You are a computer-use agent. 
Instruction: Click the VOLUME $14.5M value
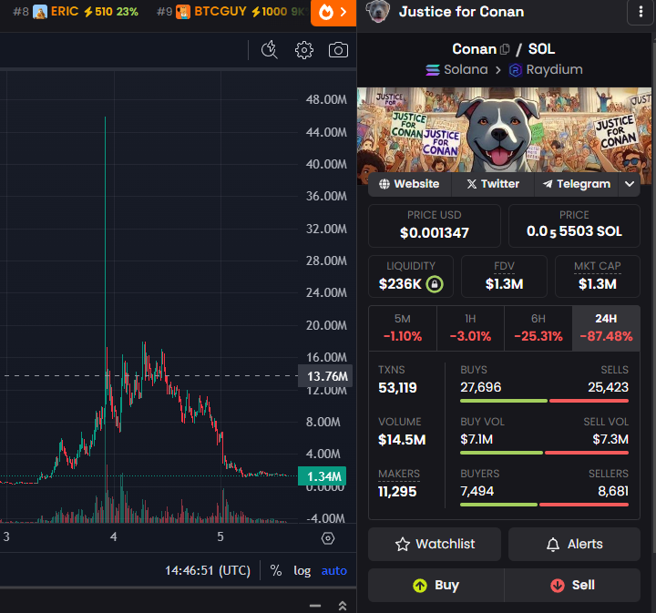click(x=402, y=440)
